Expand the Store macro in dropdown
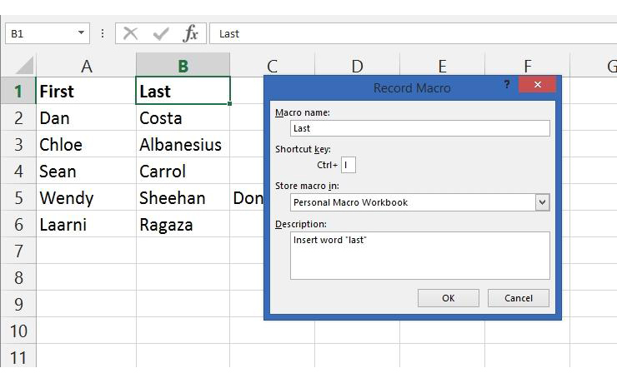The height and width of the screenshot is (383, 617). pos(542,202)
